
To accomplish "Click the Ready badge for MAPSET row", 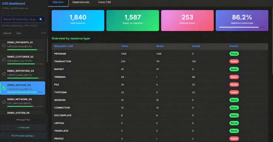I will [x=234, y=69].
